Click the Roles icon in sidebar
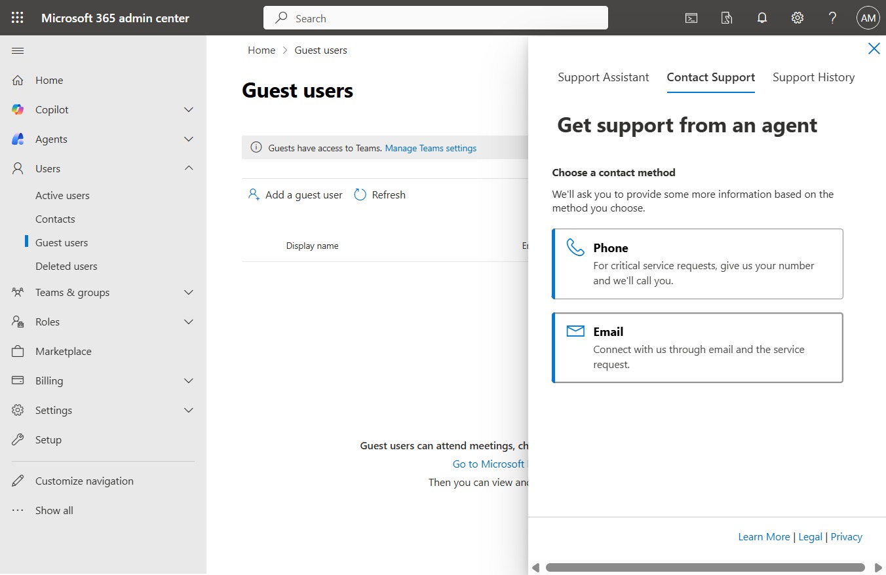Screen dimensions: 886x575 pos(18,322)
